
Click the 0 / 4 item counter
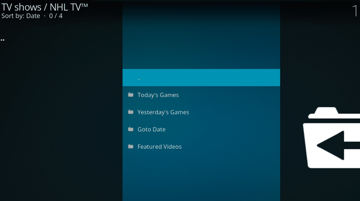click(x=56, y=16)
